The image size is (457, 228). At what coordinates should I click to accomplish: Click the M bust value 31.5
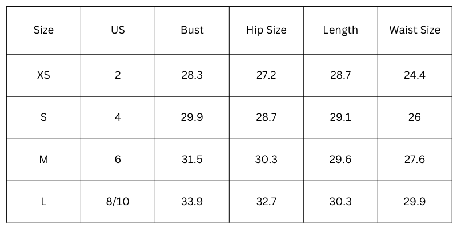pos(192,160)
